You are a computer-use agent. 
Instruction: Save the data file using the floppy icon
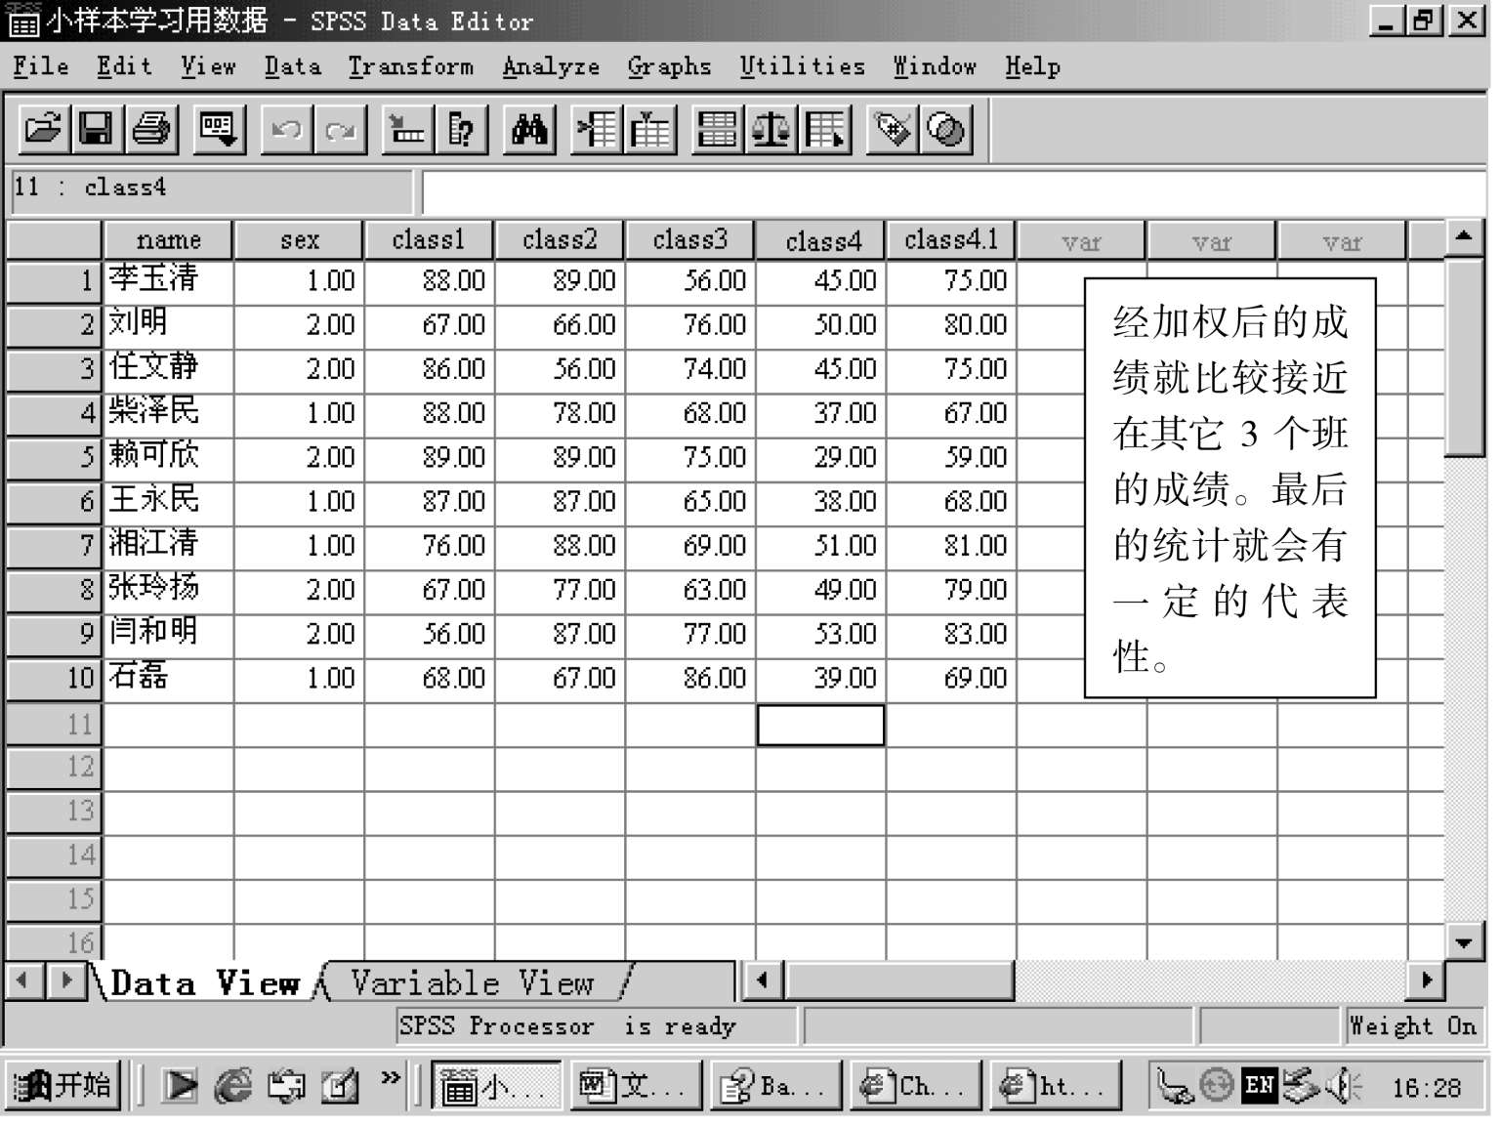click(x=96, y=130)
